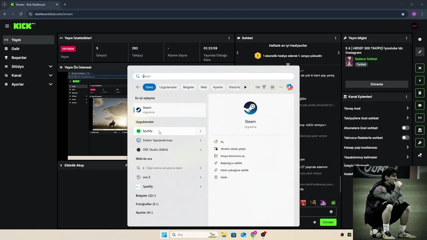The height and width of the screenshot is (240, 427).
Task: Click the KICK logo
Action: click(x=24, y=26)
